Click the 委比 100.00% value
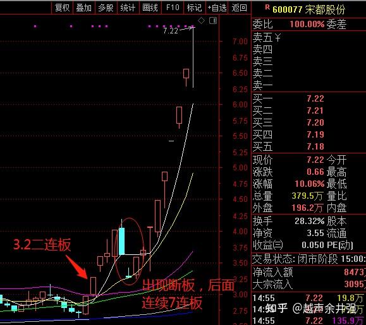366x325 pixels. coord(307,24)
